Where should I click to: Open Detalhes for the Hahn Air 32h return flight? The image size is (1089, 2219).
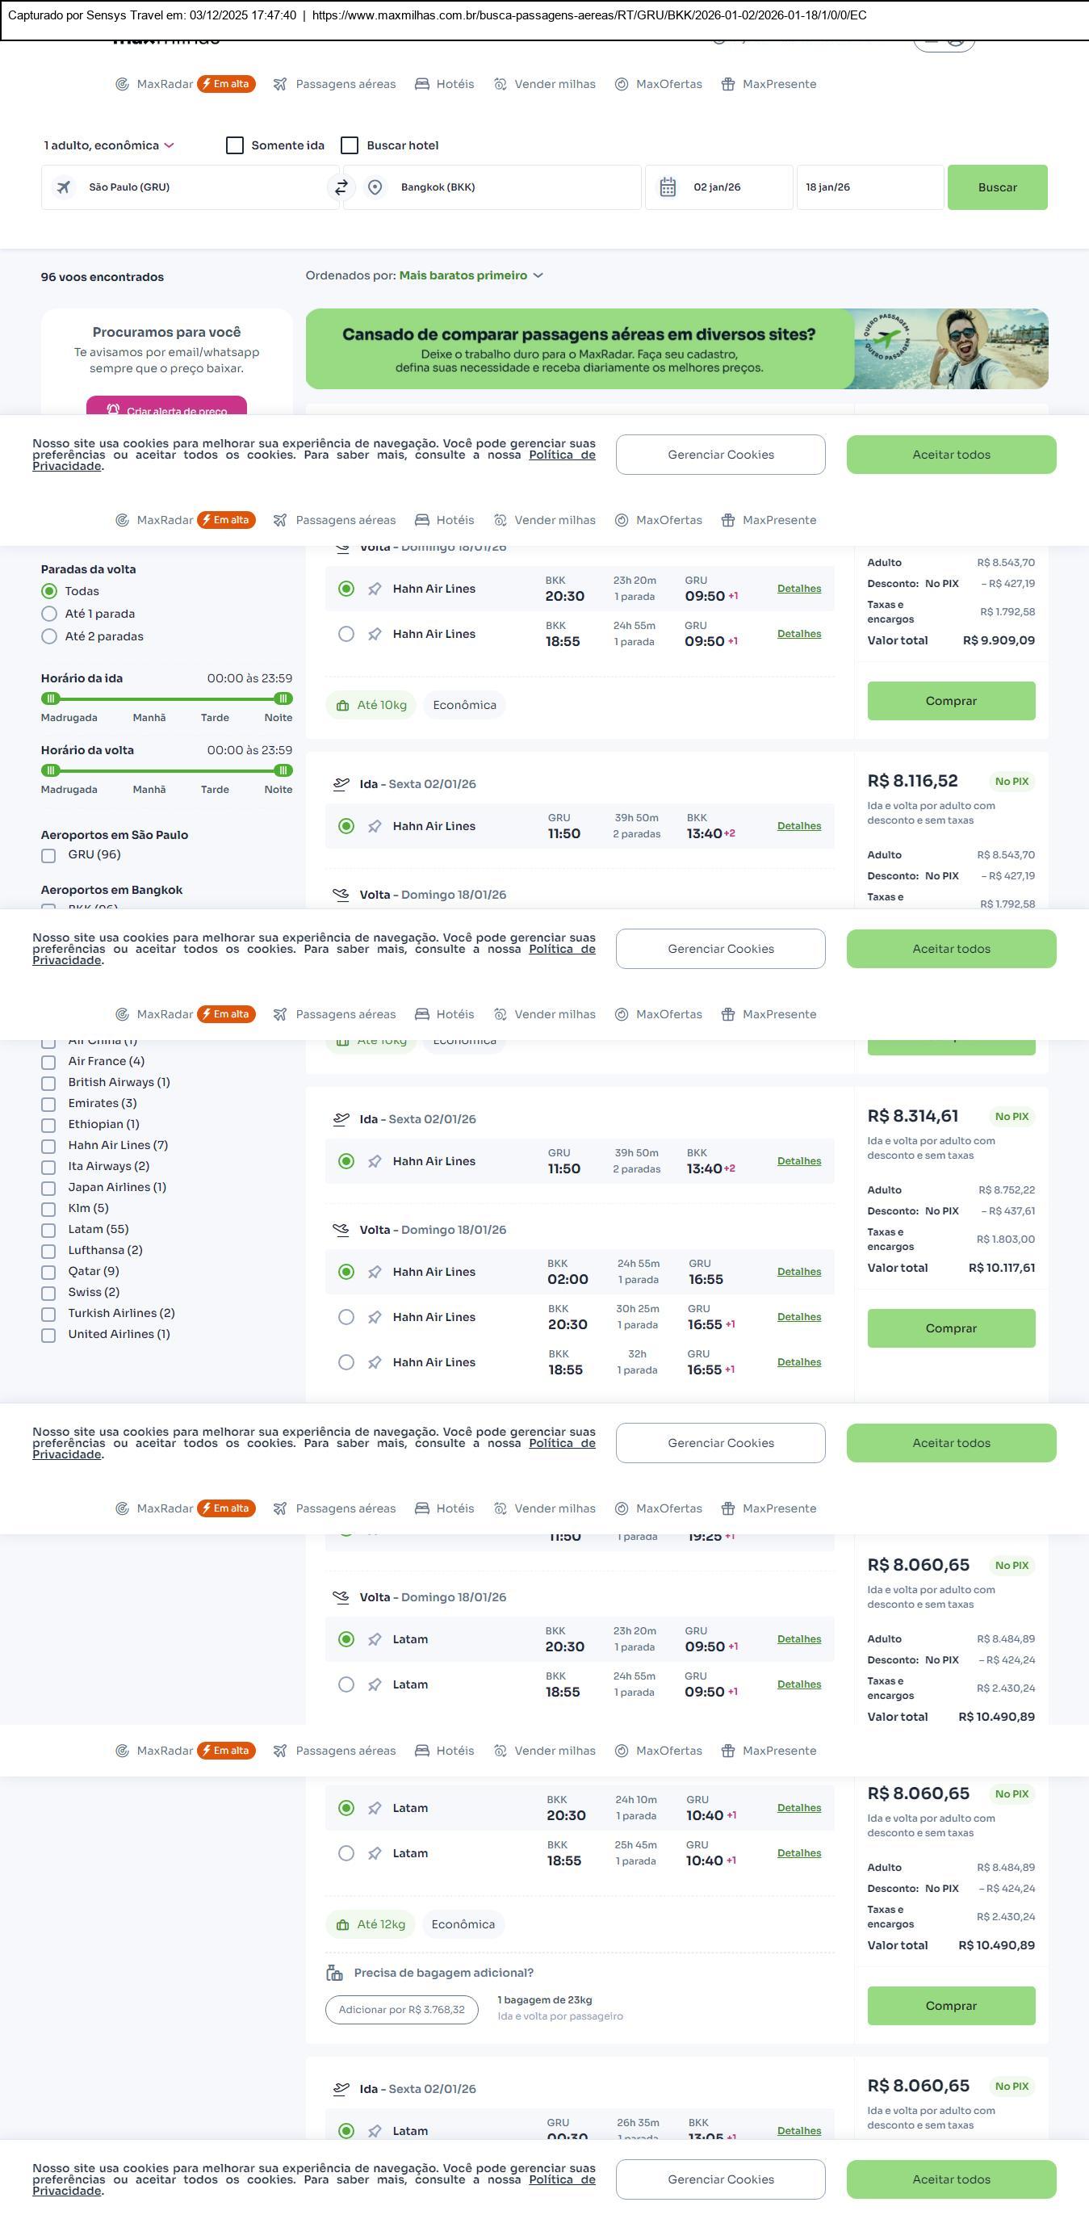click(799, 1362)
